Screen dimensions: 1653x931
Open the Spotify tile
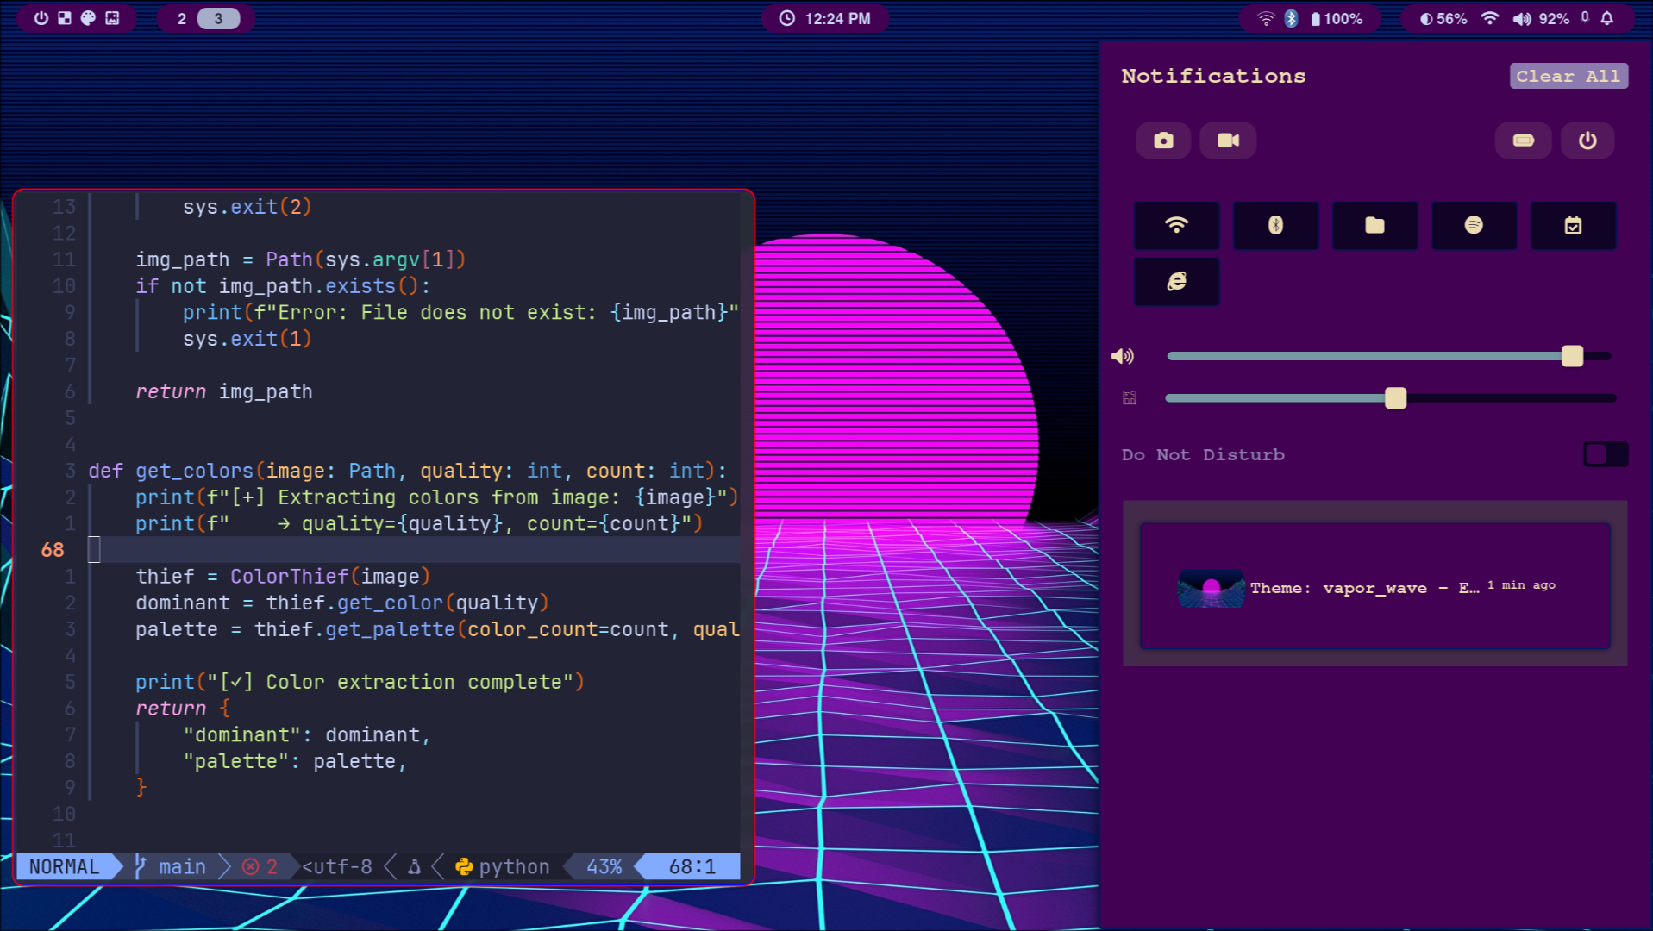(1474, 225)
